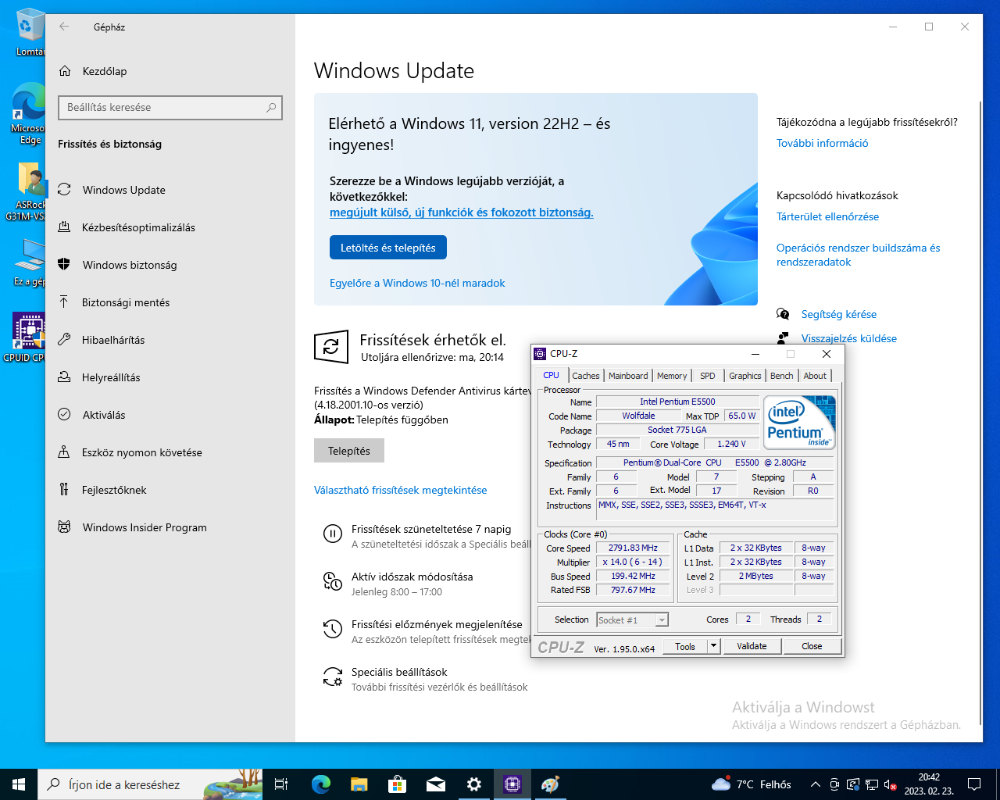Open the weather widget 7°C Felhős
This screenshot has height=800, width=1000.
[x=751, y=784]
